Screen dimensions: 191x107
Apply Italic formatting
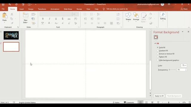point(49,19)
